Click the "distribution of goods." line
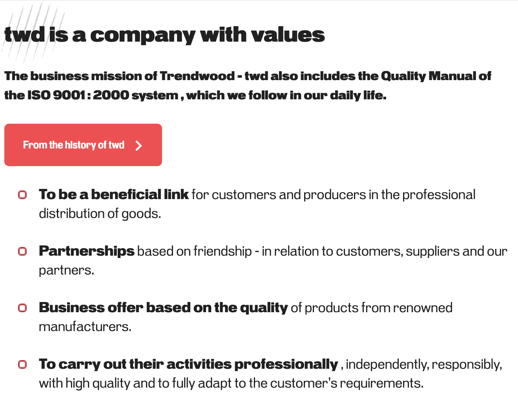Viewport: 518px width, 410px height. coord(100,213)
